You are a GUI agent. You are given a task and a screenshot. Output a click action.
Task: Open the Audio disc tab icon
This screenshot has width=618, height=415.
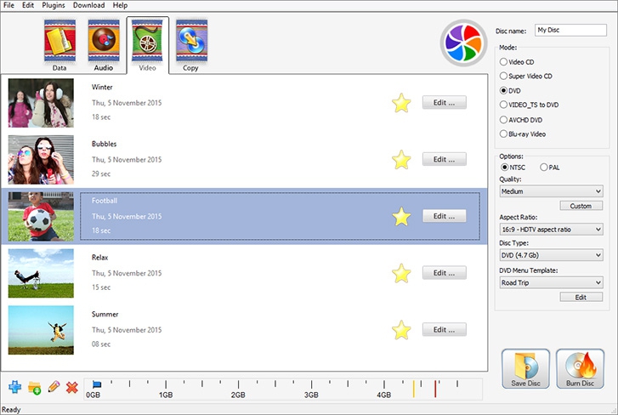coord(104,41)
